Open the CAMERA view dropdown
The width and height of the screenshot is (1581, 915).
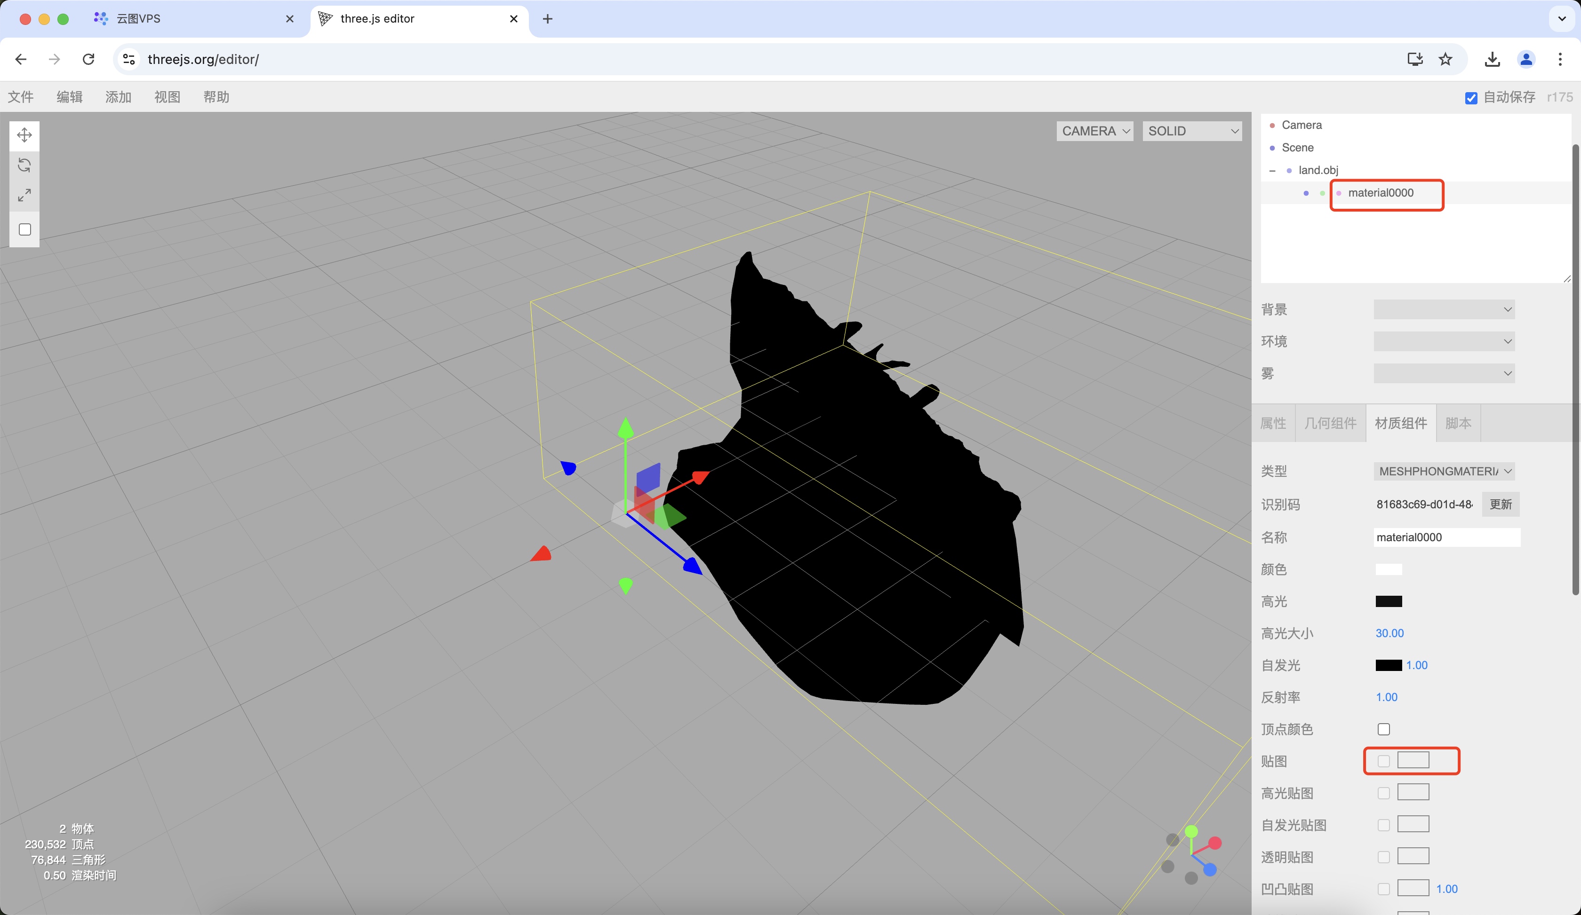[1095, 131]
